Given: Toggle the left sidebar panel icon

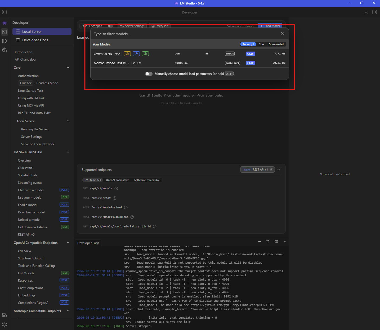Looking at the screenshot, I should (x=4, y=12).
